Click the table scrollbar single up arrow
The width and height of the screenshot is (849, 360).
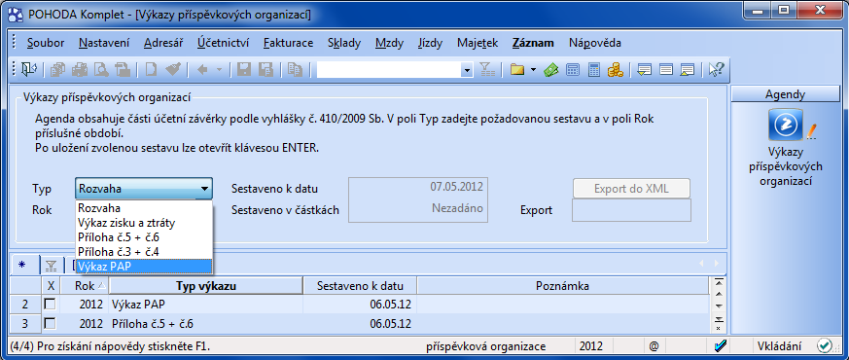point(719,295)
